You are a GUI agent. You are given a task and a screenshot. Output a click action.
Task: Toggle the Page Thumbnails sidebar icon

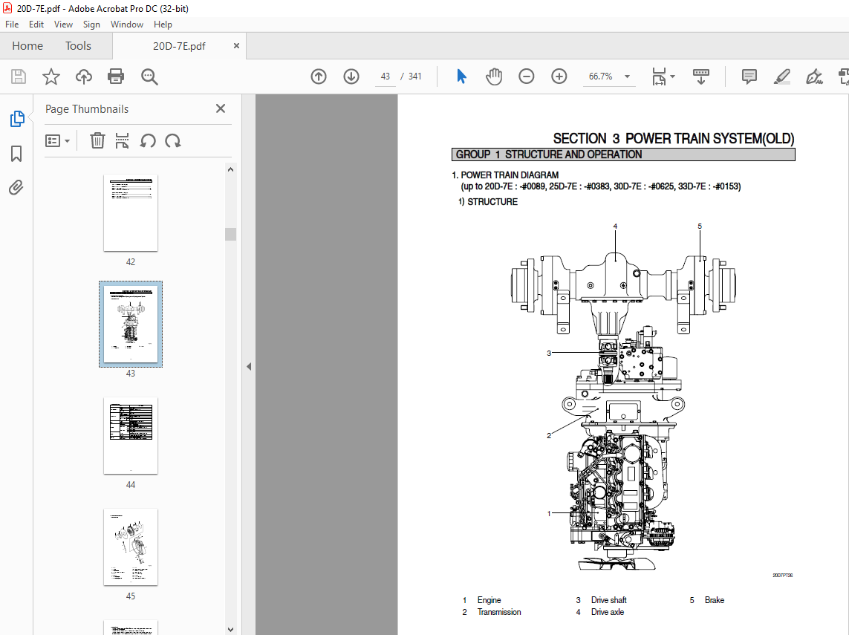[x=16, y=119]
